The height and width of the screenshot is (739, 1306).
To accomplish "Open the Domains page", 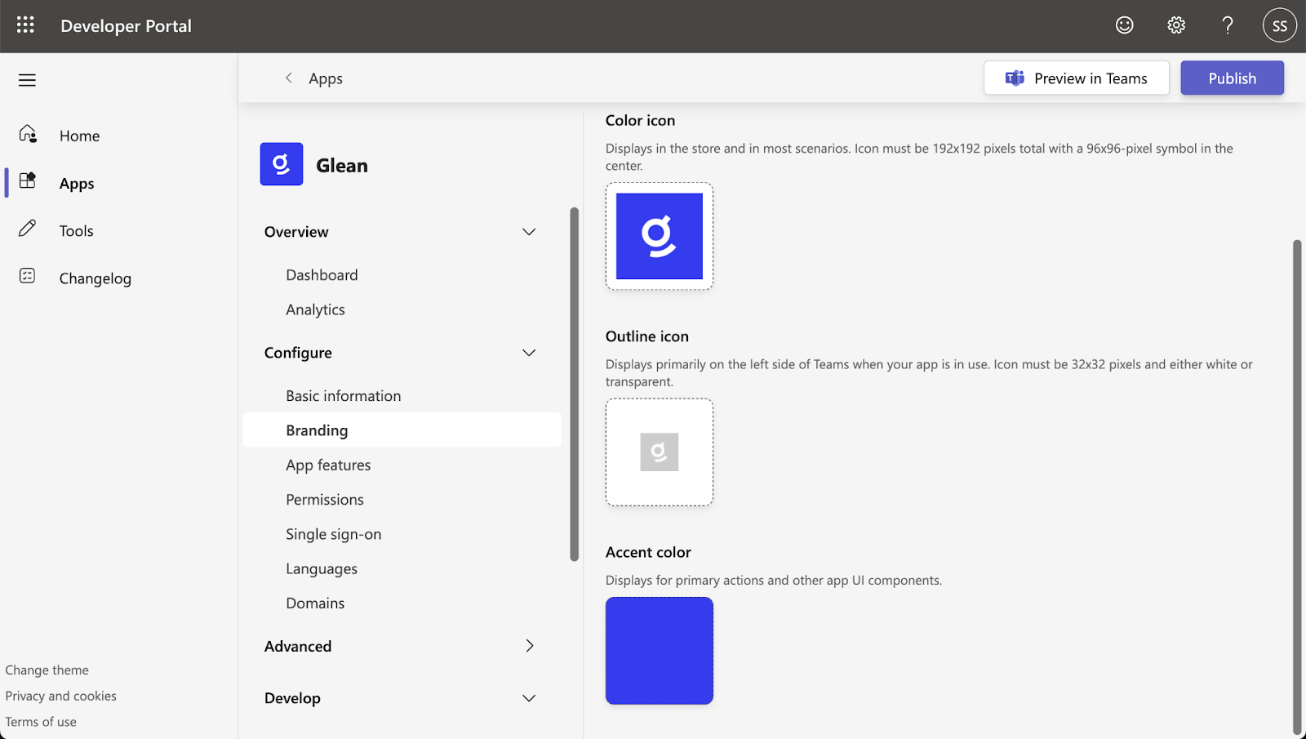I will [315, 603].
